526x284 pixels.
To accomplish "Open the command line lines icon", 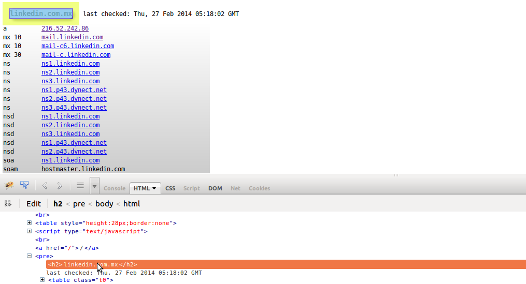I will (x=80, y=185).
